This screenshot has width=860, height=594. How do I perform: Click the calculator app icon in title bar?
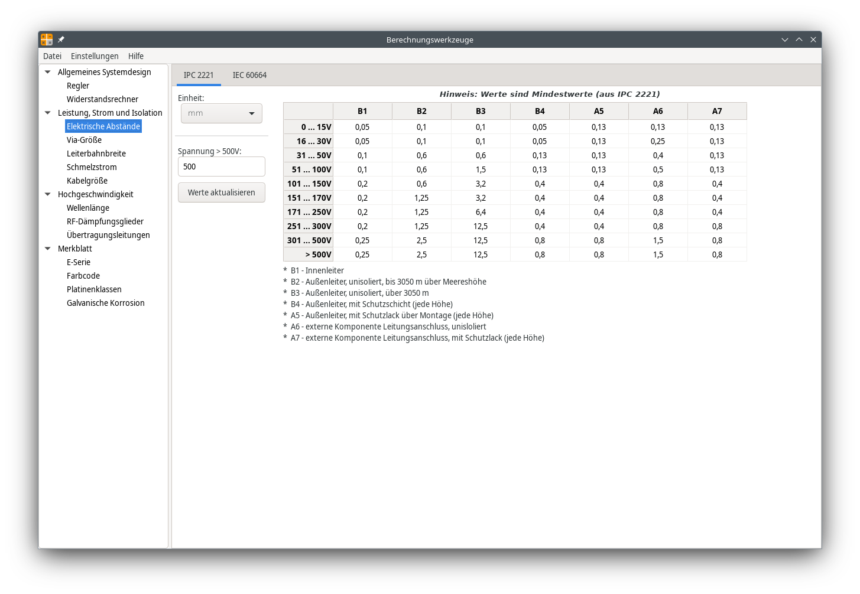click(x=47, y=40)
